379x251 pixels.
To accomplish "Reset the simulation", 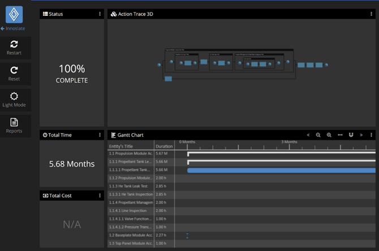I will click(x=14, y=74).
